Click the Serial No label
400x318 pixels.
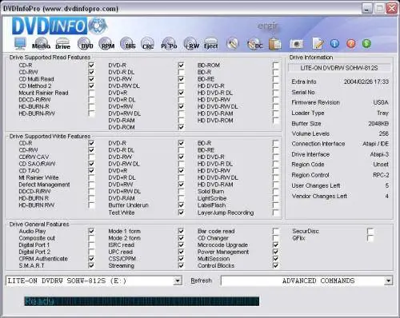coord(303,92)
